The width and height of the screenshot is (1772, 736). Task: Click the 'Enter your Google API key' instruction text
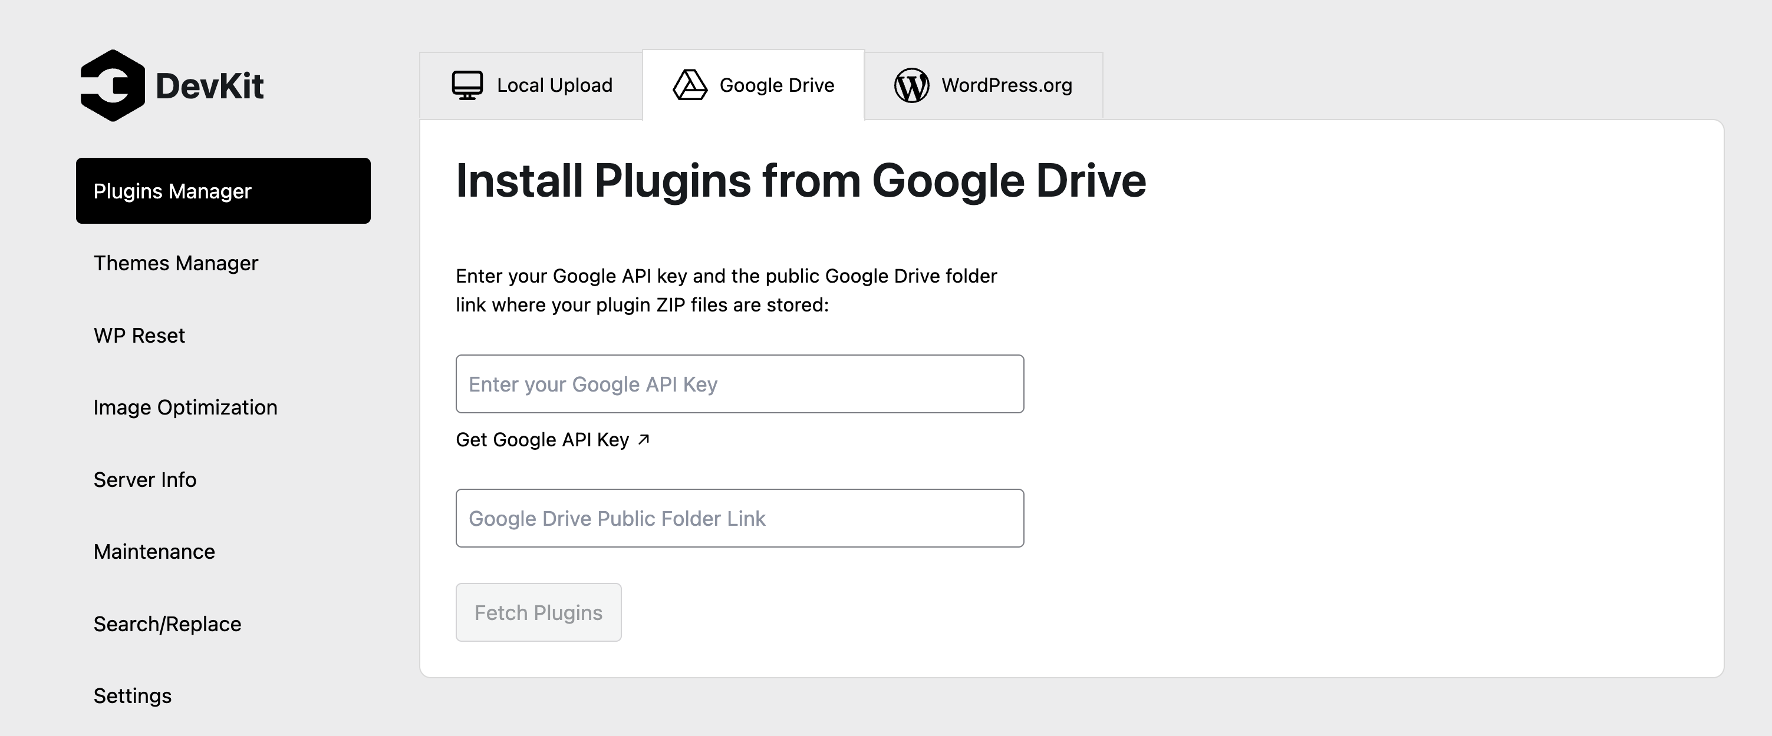coord(726,290)
